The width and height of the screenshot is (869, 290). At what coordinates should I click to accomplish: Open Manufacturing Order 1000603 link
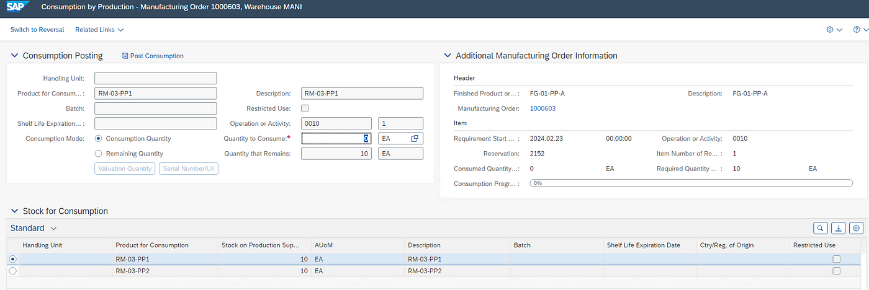click(x=543, y=108)
